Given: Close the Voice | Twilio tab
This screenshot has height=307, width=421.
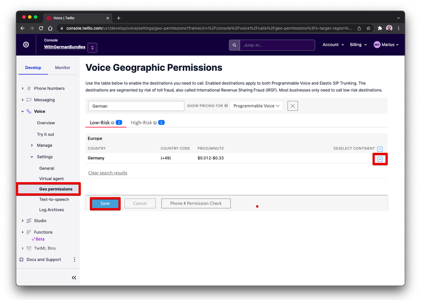Looking at the screenshot, I should [108, 18].
